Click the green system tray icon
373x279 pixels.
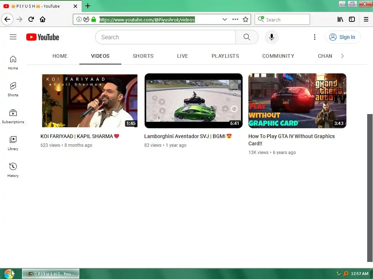click(x=339, y=274)
